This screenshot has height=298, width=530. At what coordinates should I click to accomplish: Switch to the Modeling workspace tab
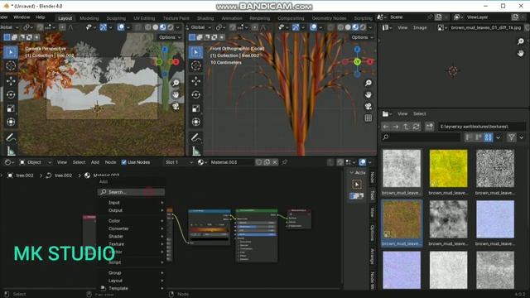89,18
